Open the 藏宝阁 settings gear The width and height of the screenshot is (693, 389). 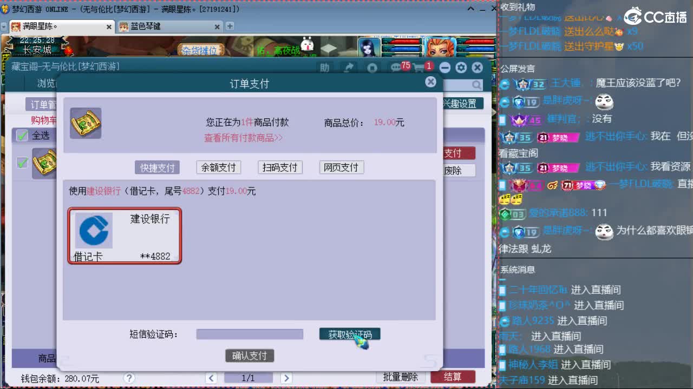click(x=461, y=67)
